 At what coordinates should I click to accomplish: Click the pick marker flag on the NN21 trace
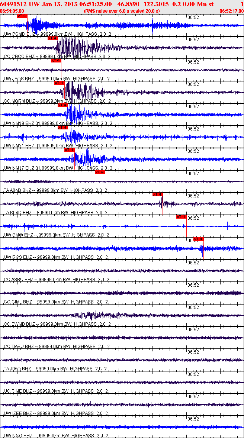coord(62,128)
